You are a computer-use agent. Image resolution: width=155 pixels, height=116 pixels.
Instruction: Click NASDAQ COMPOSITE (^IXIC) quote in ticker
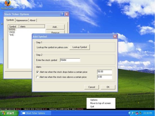[x=66, y=109]
